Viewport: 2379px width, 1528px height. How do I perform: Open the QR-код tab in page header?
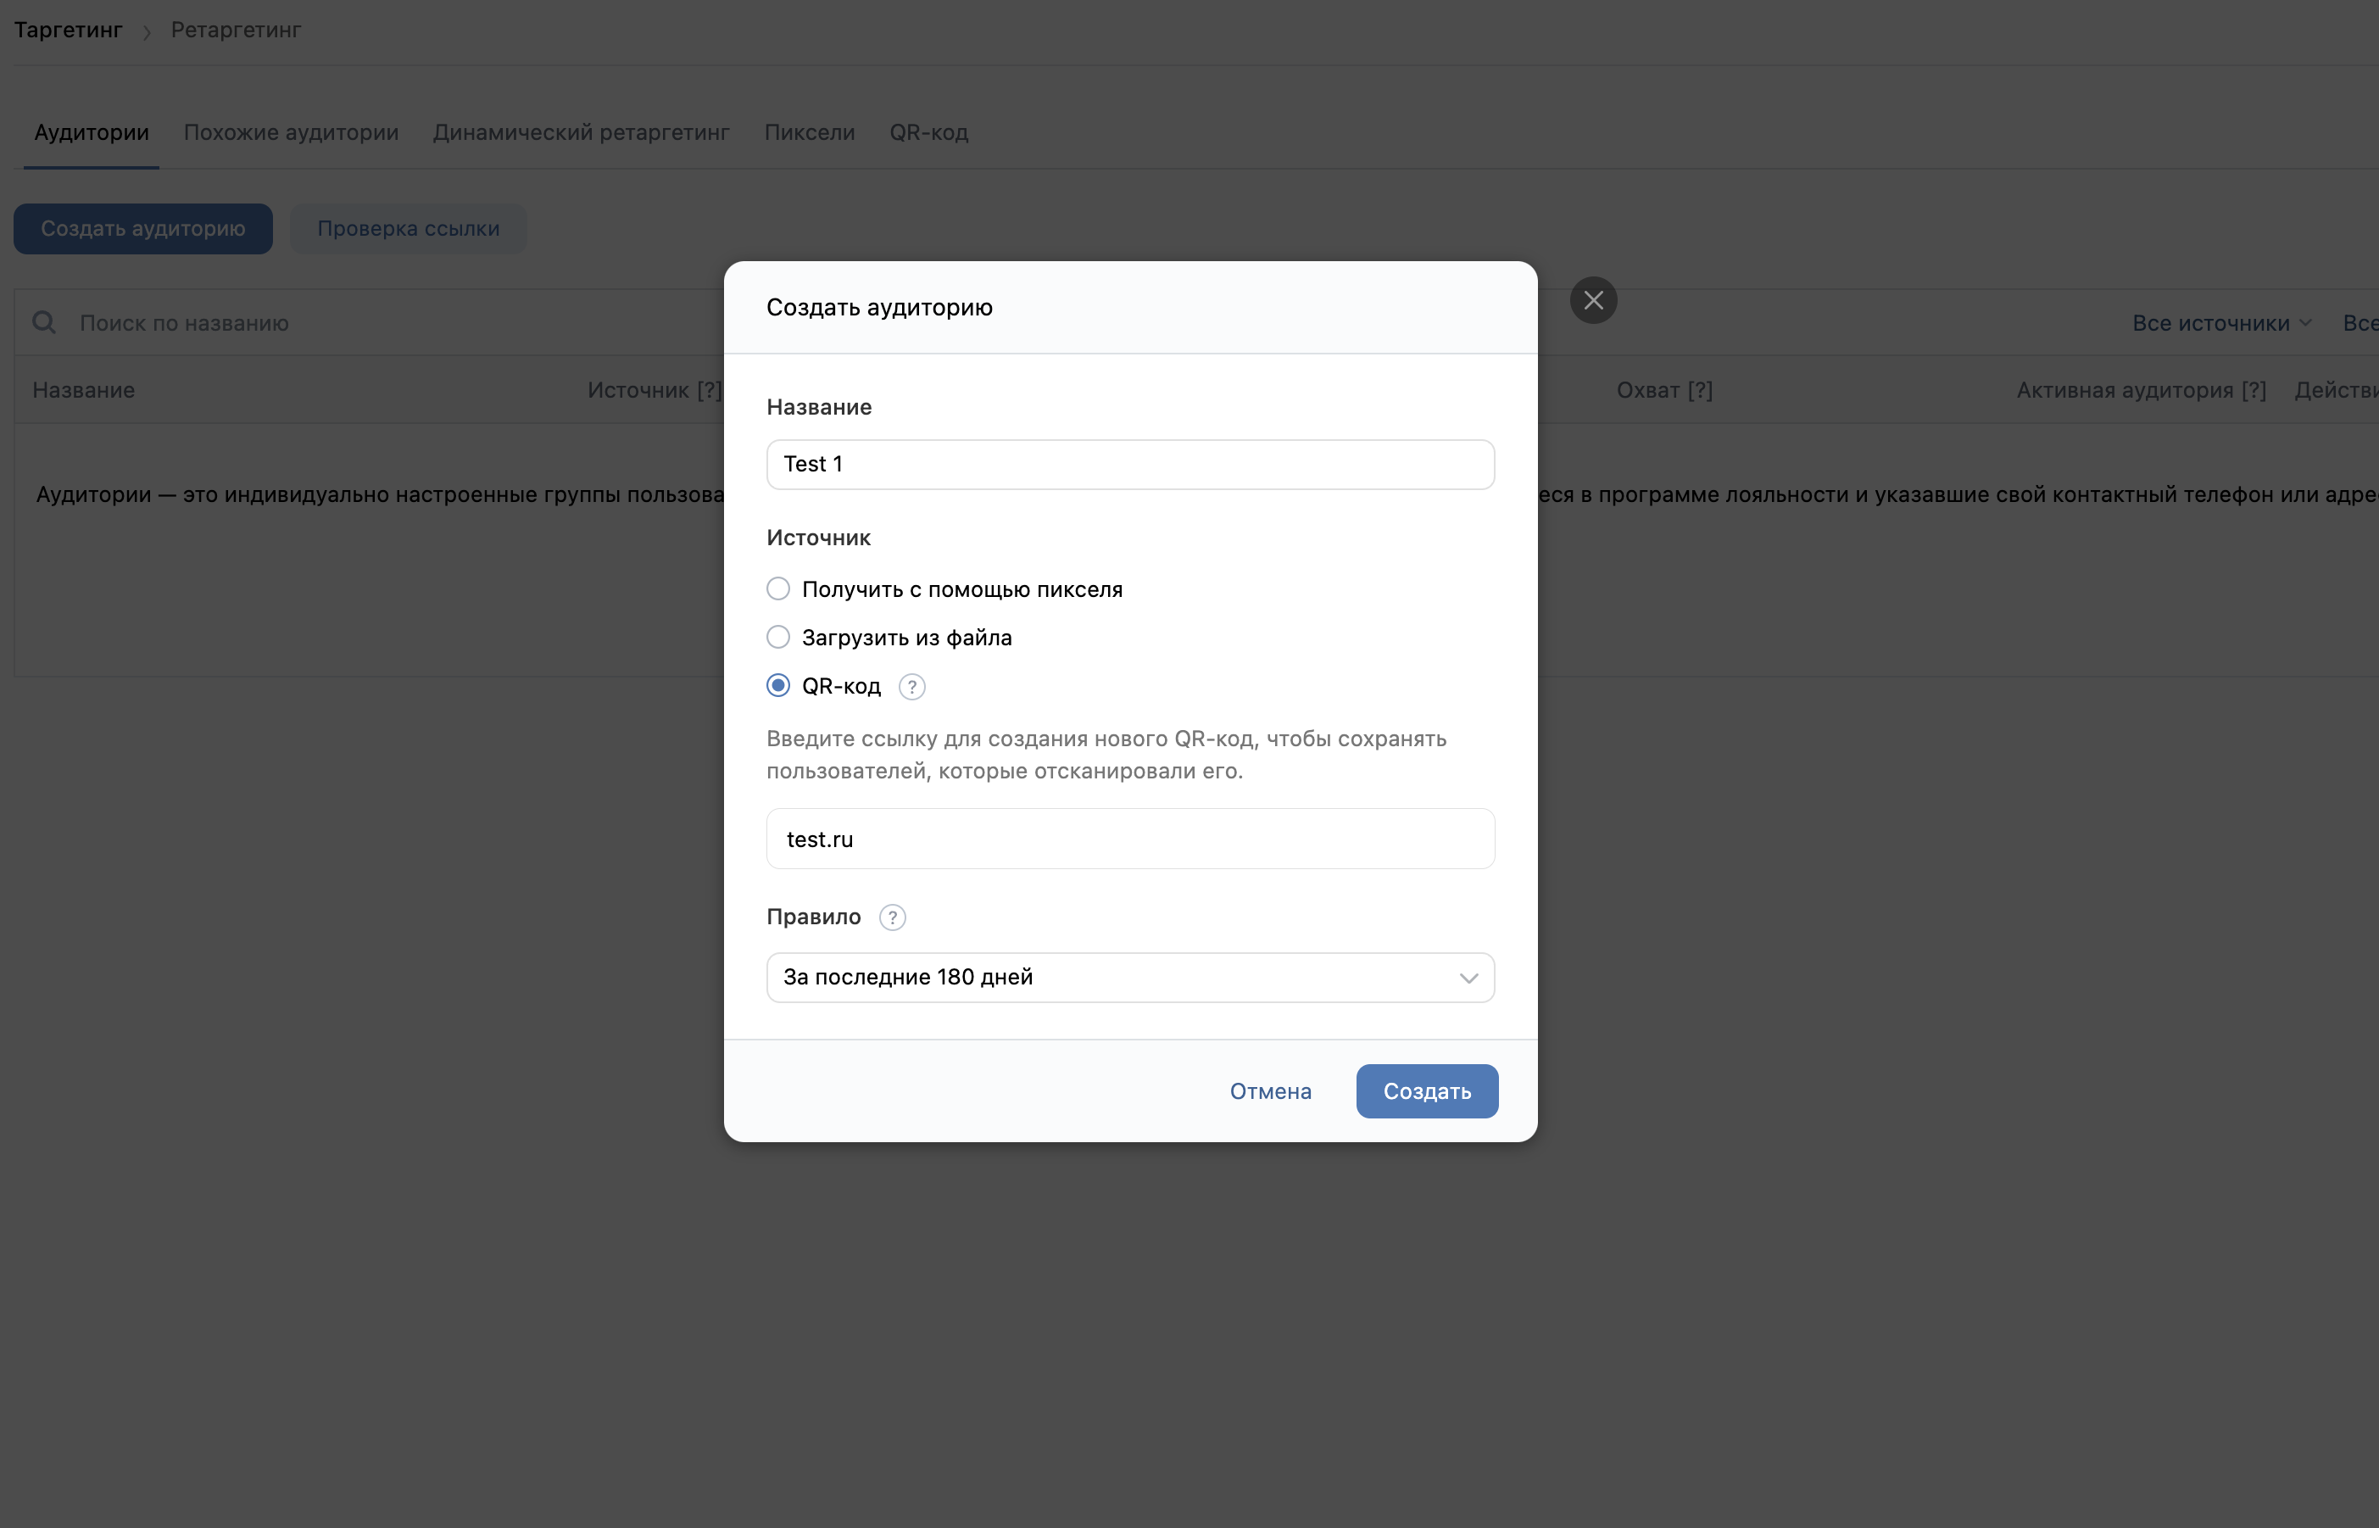[x=928, y=132]
